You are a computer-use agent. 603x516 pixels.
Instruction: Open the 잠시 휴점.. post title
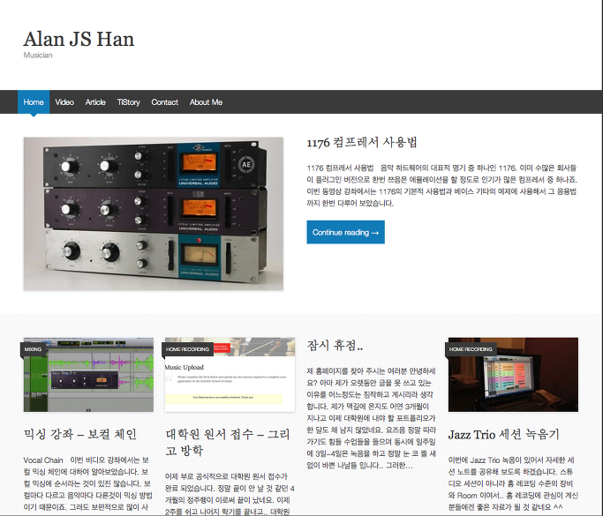coord(335,345)
